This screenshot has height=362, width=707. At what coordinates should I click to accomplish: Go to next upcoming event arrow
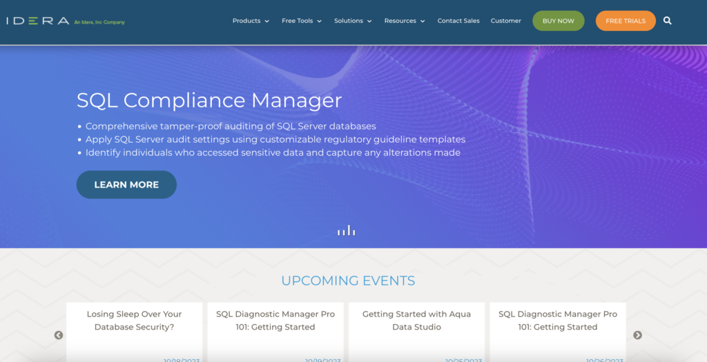tap(637, 335)
